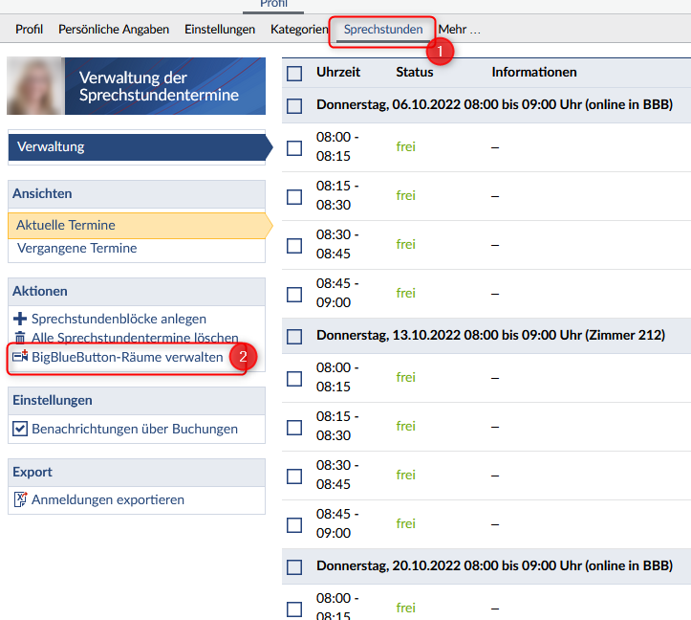The height and width of the screenshot is (620, 691).
Task: Show Vergangene Termine view
Action: (76, 249)
